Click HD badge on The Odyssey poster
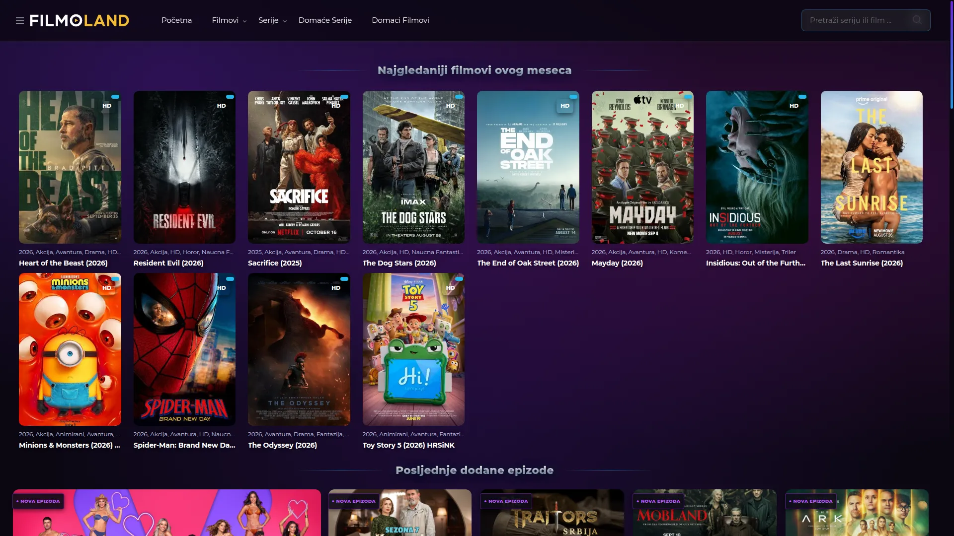954x536 pixels. click(x=336, y=288)
